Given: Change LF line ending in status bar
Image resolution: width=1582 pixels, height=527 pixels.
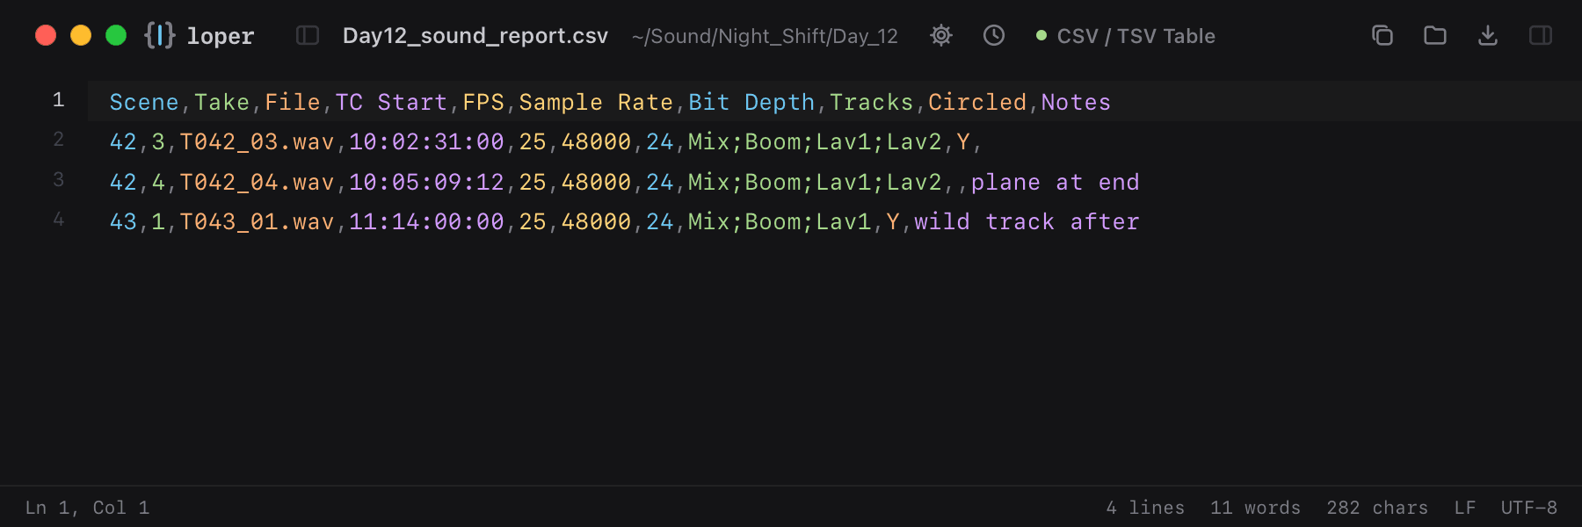Looking at the screenshot, I should 1465,508.
